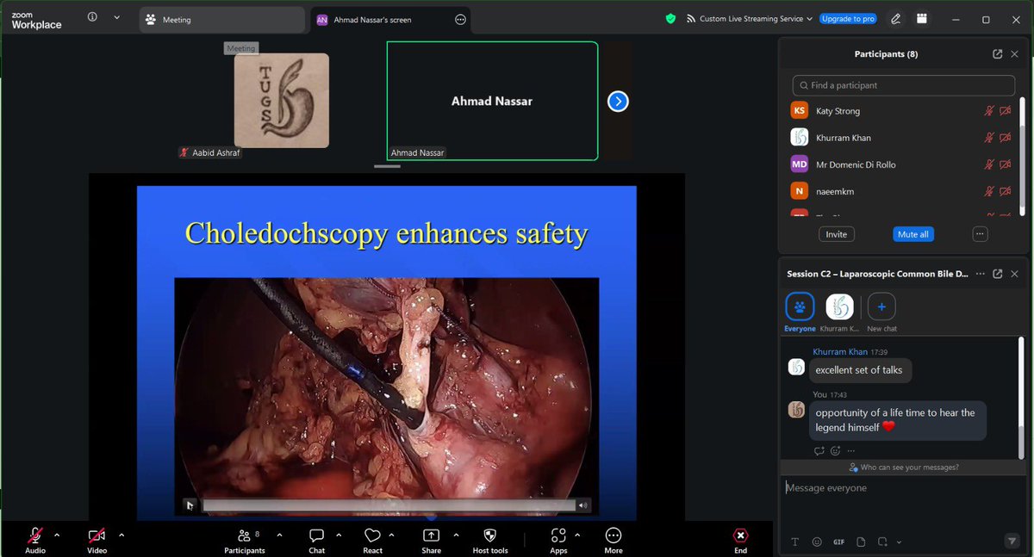The image size is (1034, 557).
Task: Click Khurram Khan's camera-off icon
Action: pyautogui.click(x=1005, y=138)
